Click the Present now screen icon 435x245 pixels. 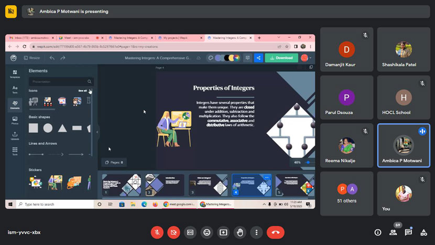point(224,232)
